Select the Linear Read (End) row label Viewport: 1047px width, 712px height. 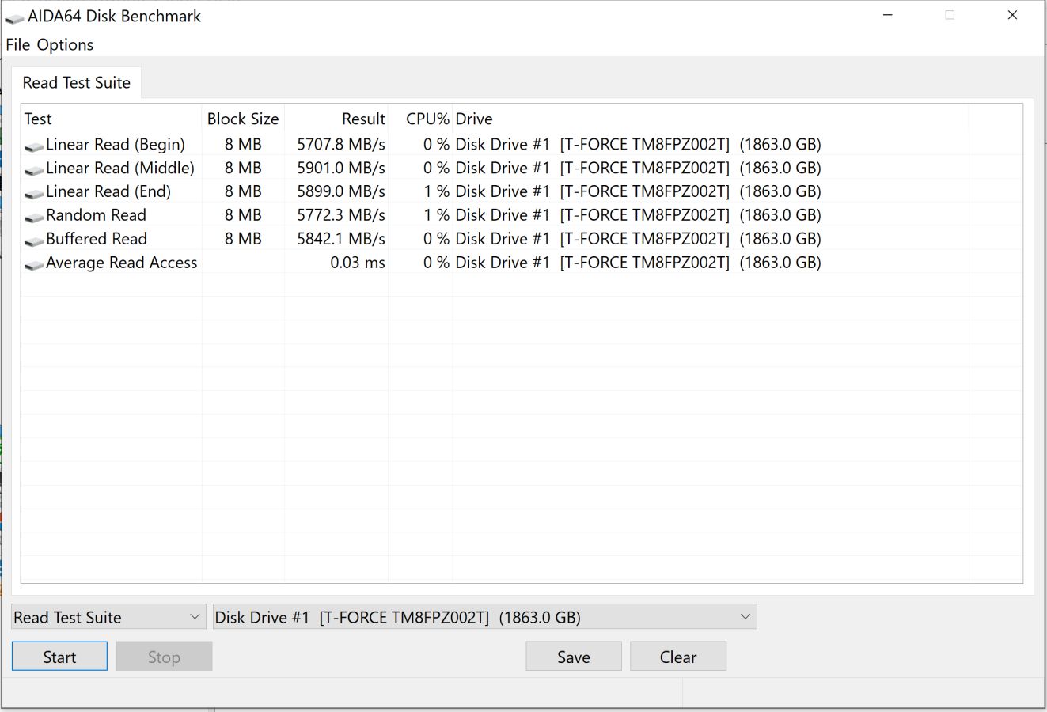point(108,191)
